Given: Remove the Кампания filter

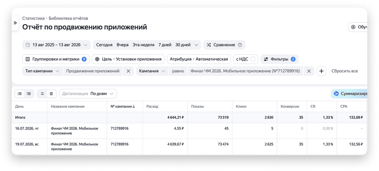Looking at the screenshot, I should click(x=309, y=71).
